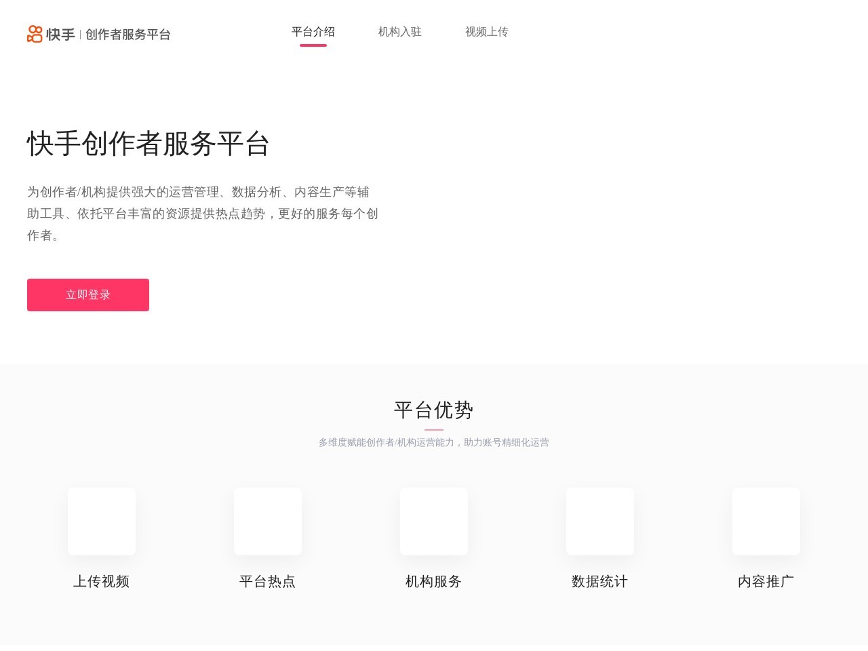
Task: Click the 机构服务 label
Action: [x=434, y=581]
